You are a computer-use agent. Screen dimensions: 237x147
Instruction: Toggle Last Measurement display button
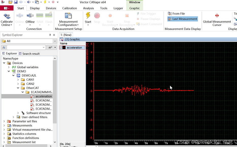coord(183,19)
